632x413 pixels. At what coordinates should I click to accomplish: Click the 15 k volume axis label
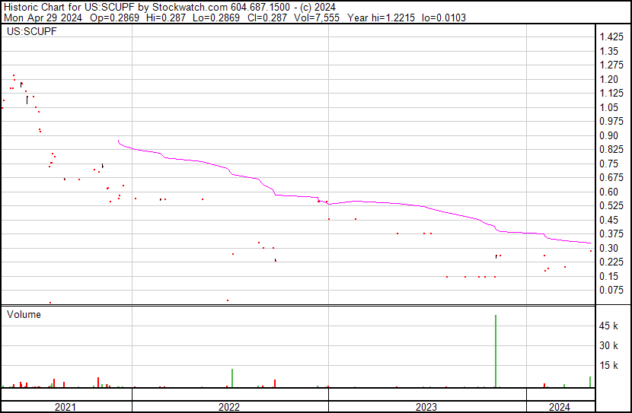click(609, 366)
